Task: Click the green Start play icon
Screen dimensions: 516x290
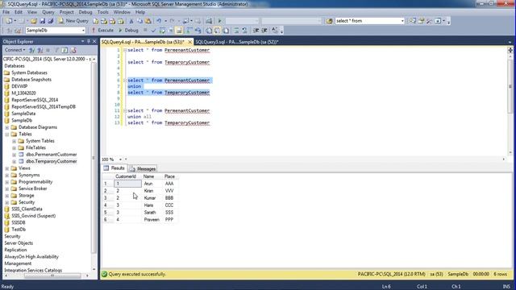Action: point(220,21)
